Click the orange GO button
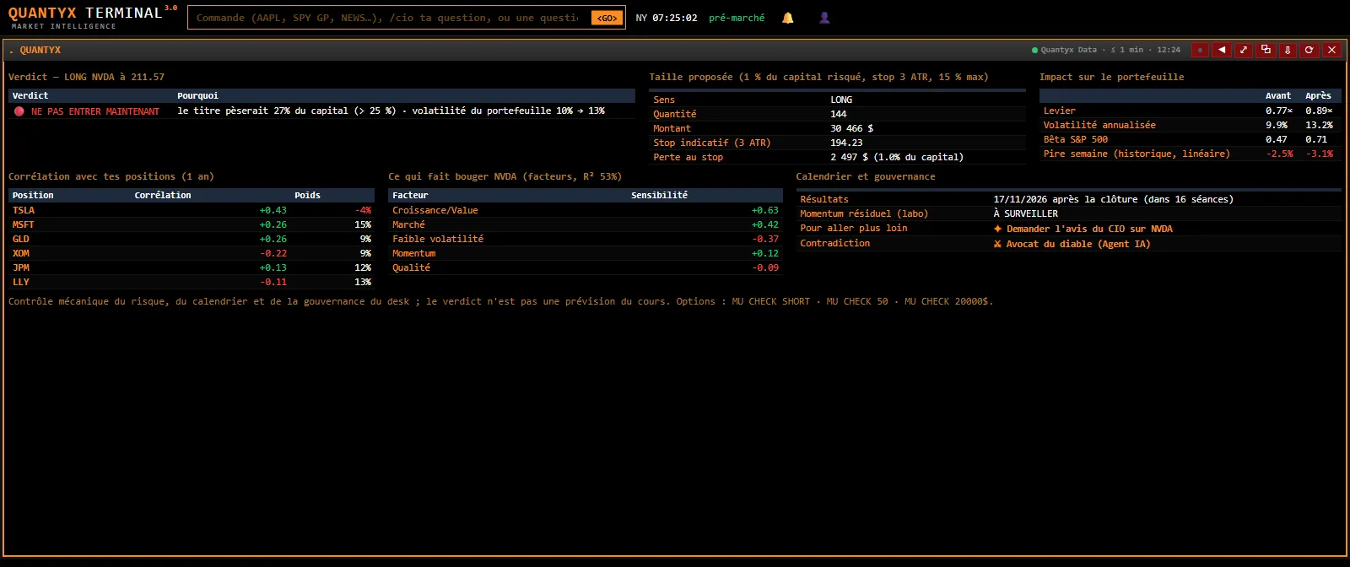This screenshot has width=1350, height=567. pyautogui.click(x=607, y=18)
